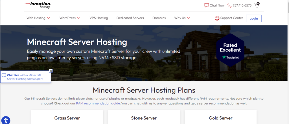Go to VPS Hosting
The height and width of the screenshot is (124, 289).
point(99,18)
